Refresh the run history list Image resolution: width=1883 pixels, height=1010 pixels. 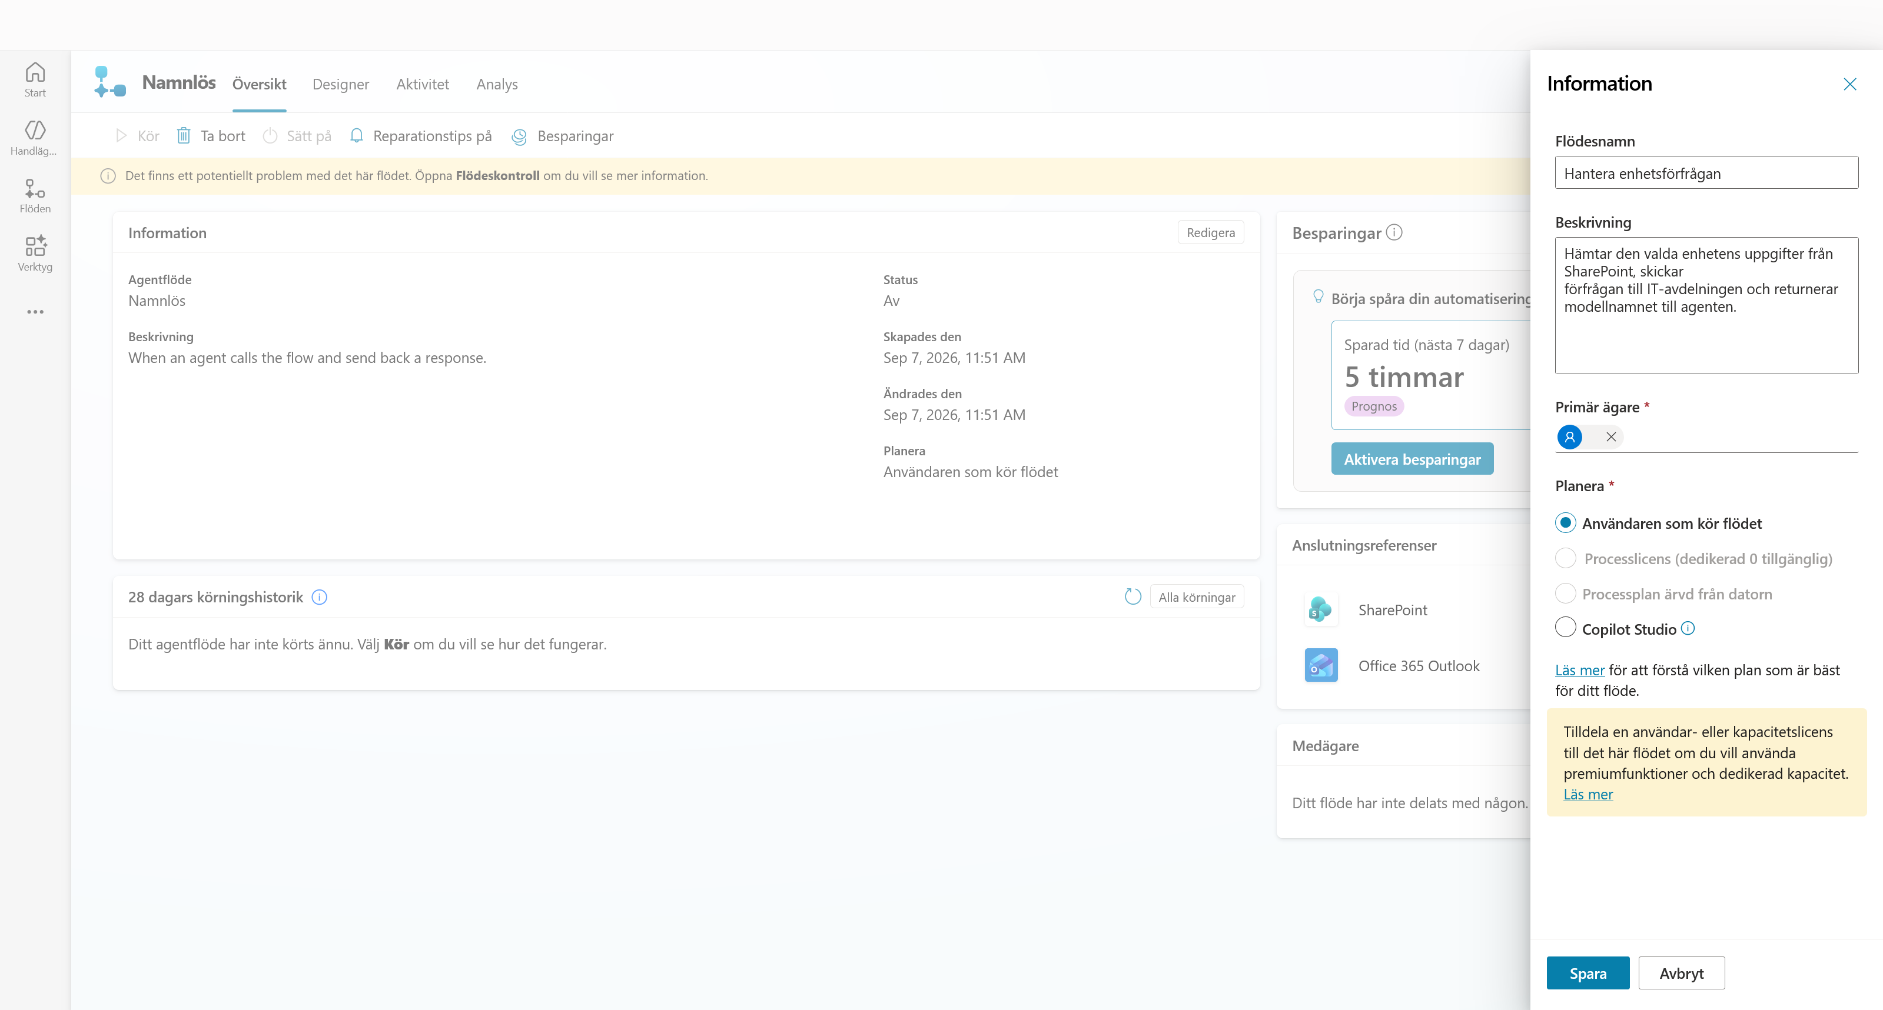[1133, 596]
